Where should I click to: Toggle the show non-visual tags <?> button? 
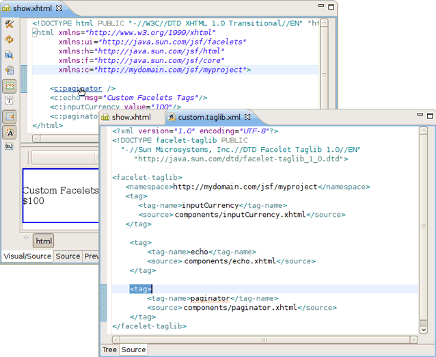10,85
